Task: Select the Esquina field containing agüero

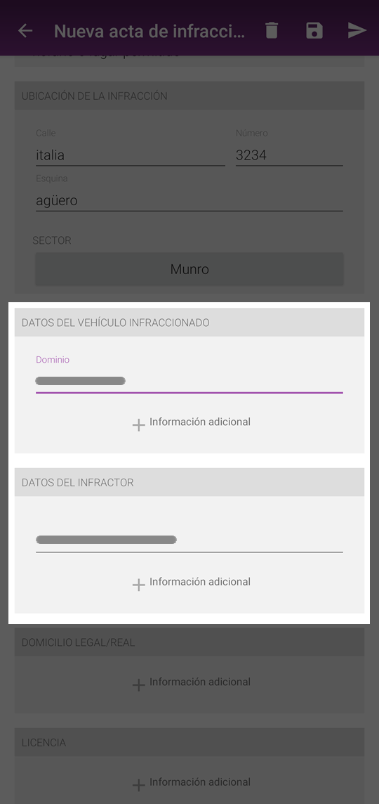Action: (189, 200)
